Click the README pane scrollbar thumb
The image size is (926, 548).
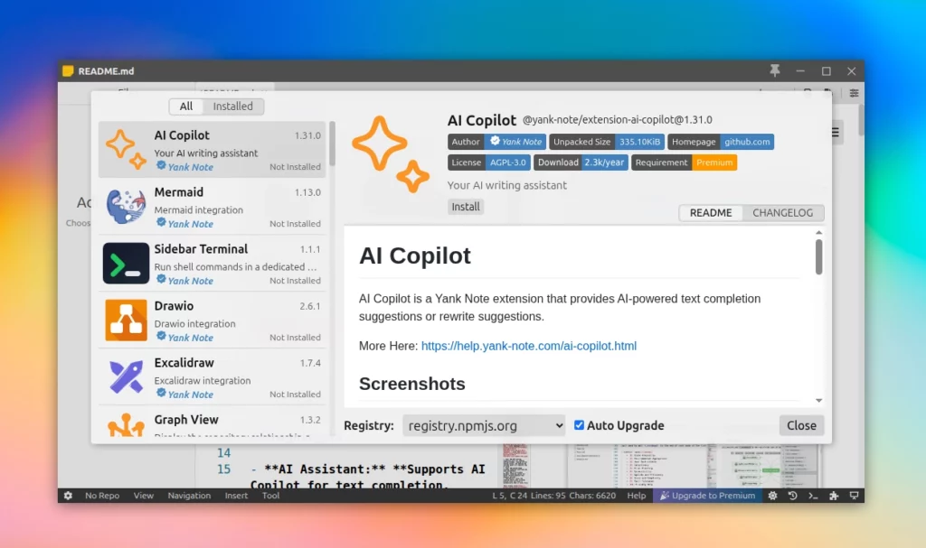coord(818,257)
